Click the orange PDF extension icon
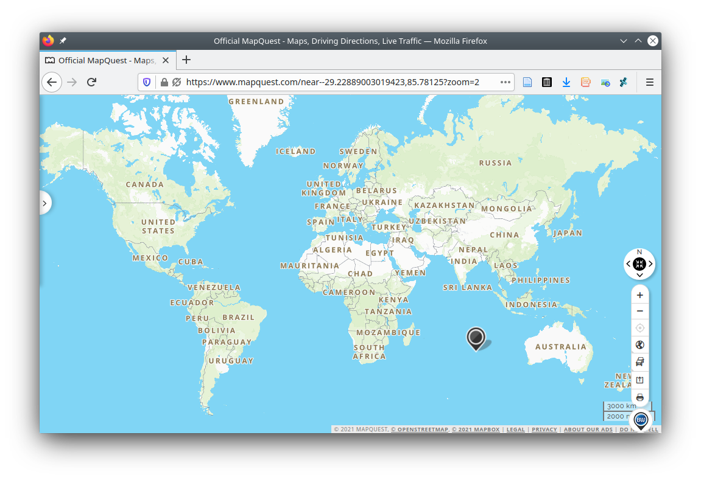Screen dimensions: 701x480 586,82
